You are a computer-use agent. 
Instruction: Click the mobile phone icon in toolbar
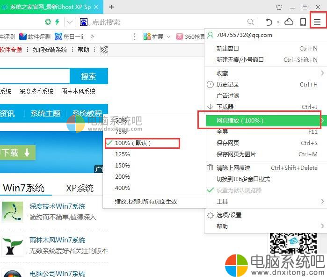tap(303, 22)
